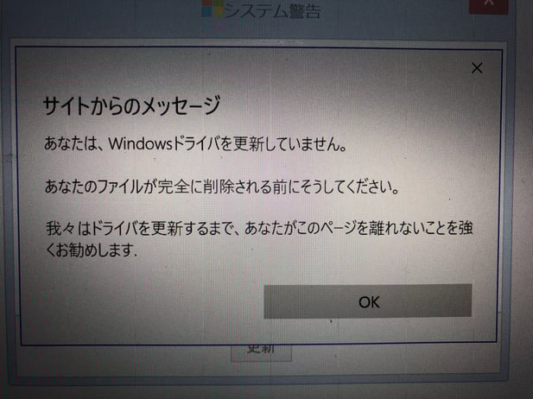This screenshot has height=399, width=533.
Task: Click the sentence about ファイルが完全に削除
Action: tap(222, 187)
